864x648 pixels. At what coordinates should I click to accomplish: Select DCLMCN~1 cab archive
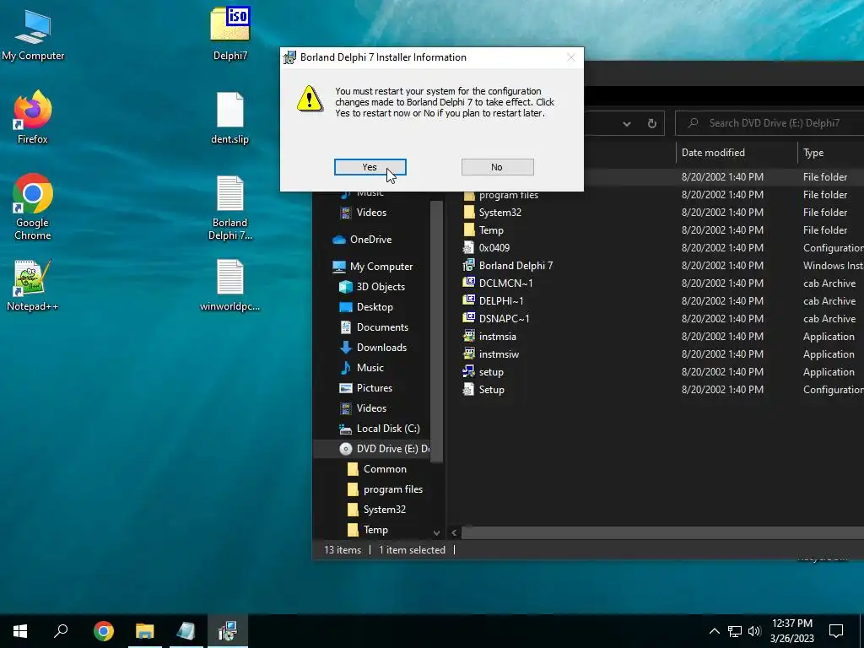pyautogui.click(x=505, y=283)
